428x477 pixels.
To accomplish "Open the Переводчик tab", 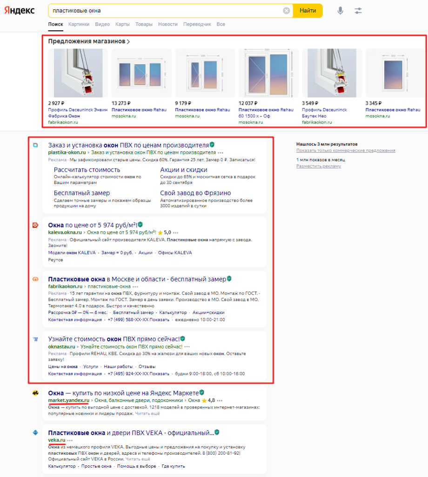I will (197, 24).
